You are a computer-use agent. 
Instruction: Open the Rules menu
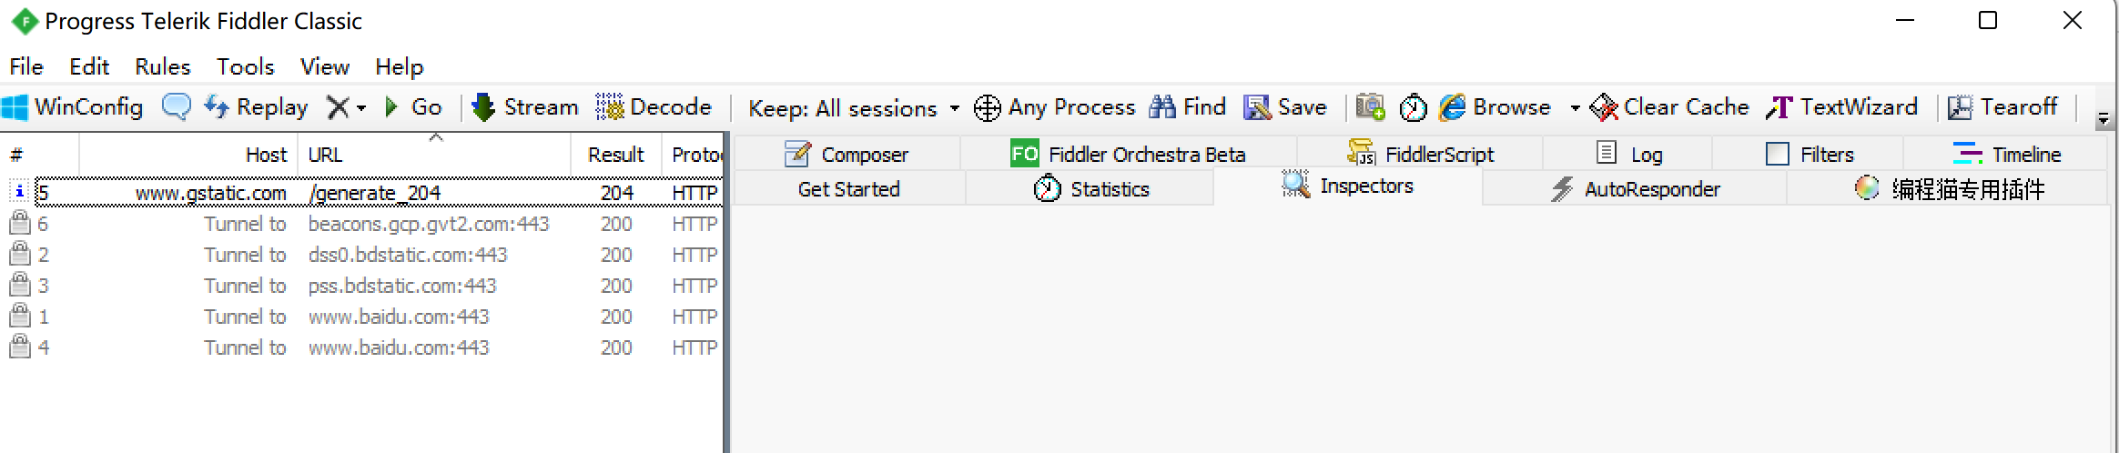click(x=162, y=66)
